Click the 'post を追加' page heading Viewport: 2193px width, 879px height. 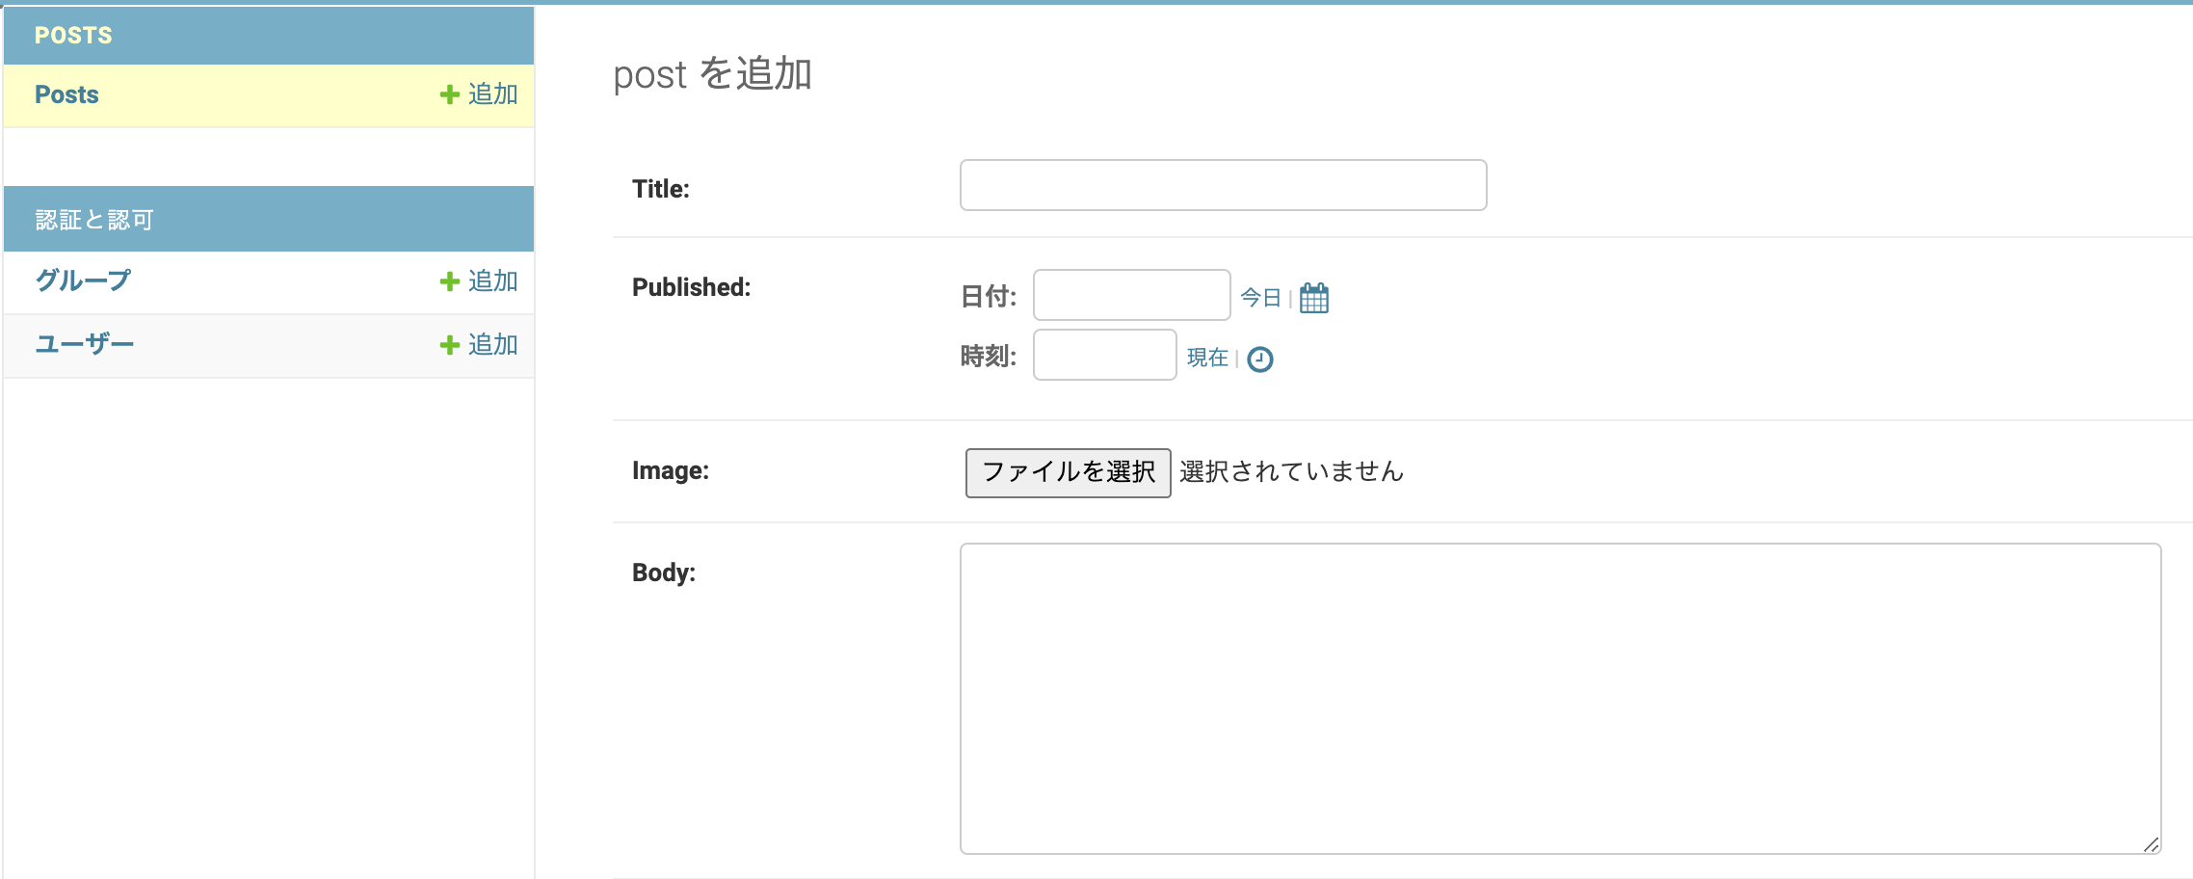tap(713, 74)
